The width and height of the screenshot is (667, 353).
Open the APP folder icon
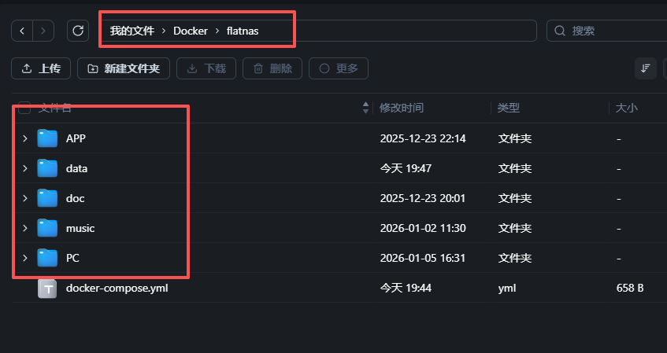[48, 138]
